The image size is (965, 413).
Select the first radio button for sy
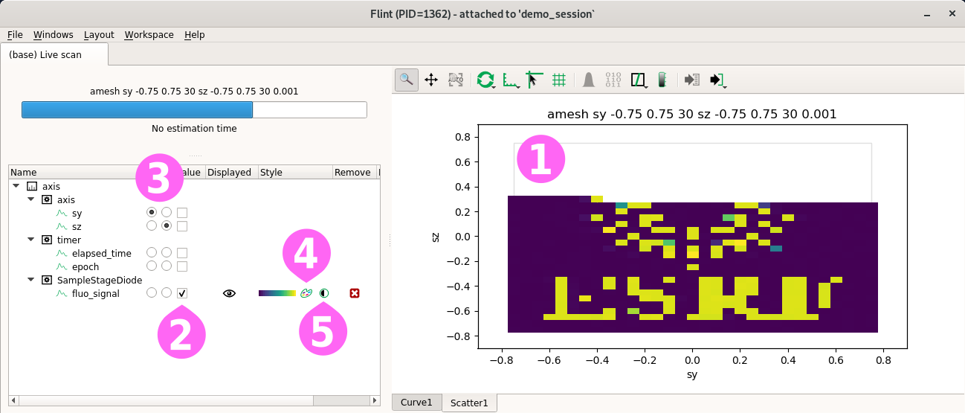(152, 213)
